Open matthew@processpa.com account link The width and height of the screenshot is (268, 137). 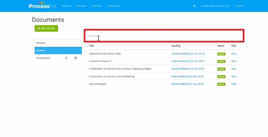click(215, 6)
